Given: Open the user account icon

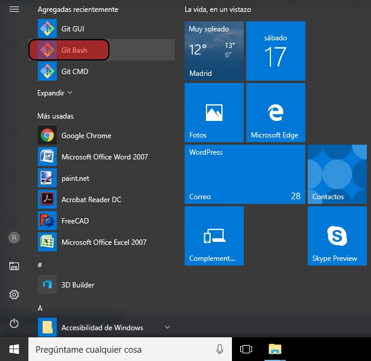Looking at the screenshot, I should pos(14,238).
